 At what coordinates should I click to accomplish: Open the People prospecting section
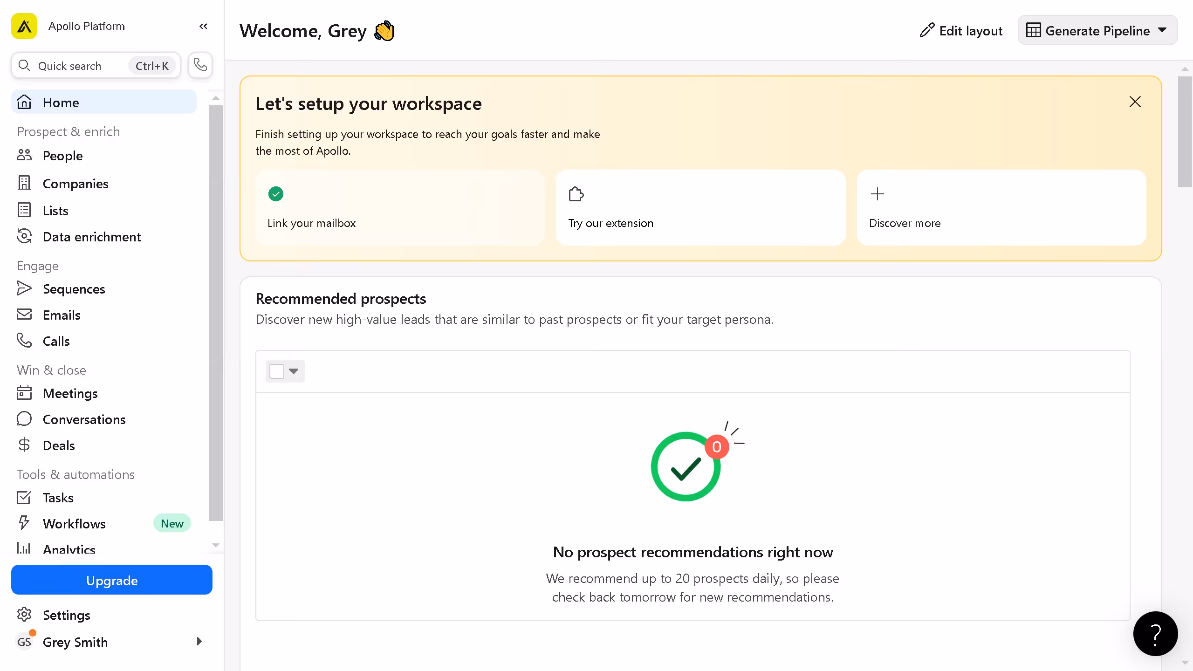tap(63, 156)
